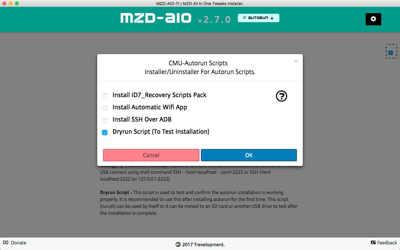Viewport: 400px width, 250px height.
Task: Click the card icon beside Feedback
Action: point(373,243)
